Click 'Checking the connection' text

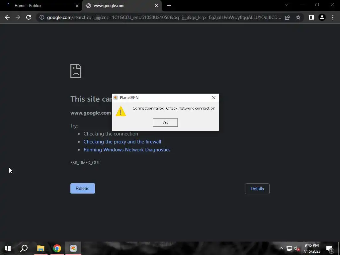click(x=111, y=134)
